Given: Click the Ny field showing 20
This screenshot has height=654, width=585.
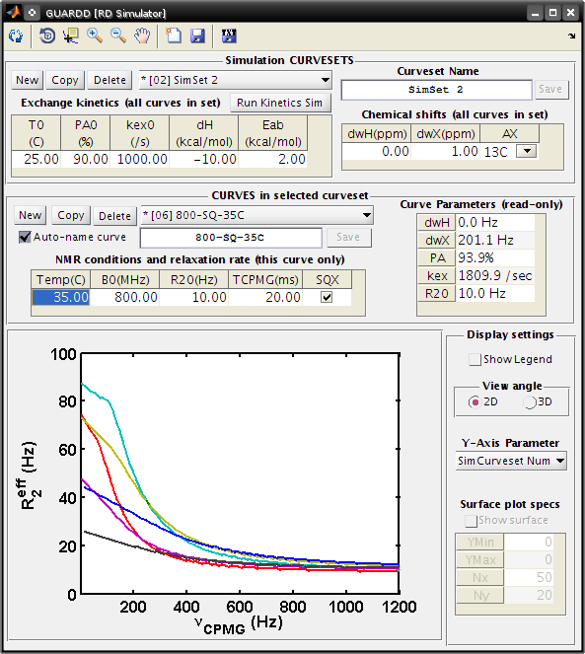Looking at the screenshot, I should tap(529, 595).
